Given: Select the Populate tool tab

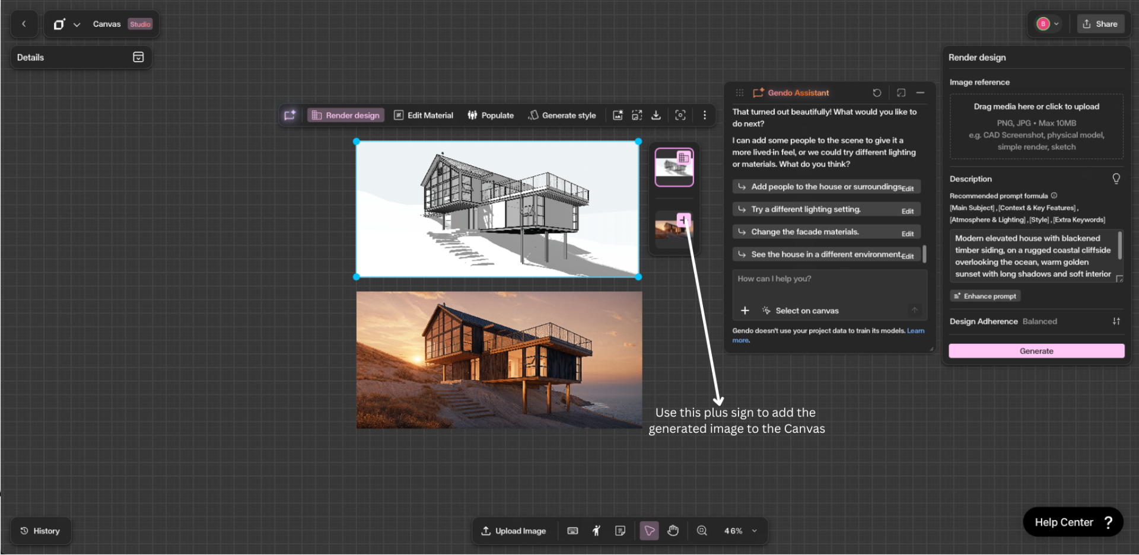Looking at the screenshot, I should [491, 115].
